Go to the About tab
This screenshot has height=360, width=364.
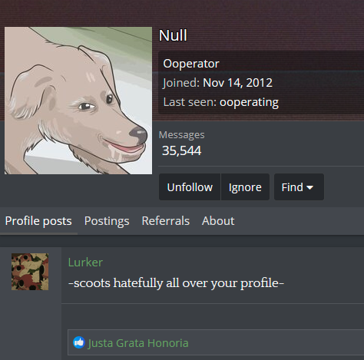point(218,221)
